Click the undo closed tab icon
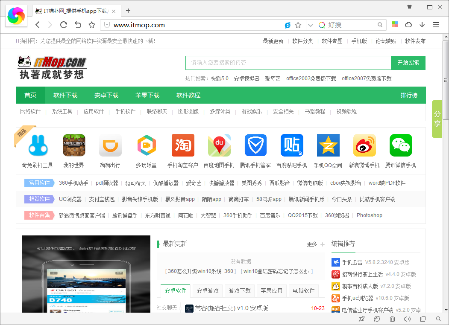Screen dimensions: 449x325 pos(78,25)
